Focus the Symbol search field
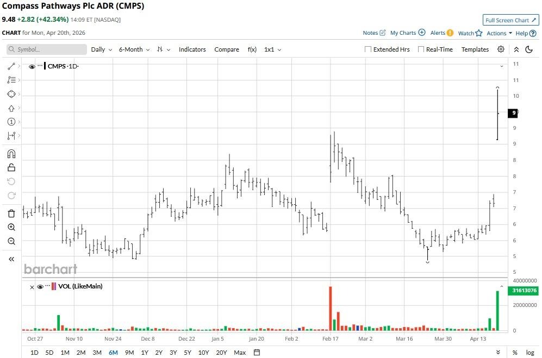The image size is (542, 358). [47, 49]
